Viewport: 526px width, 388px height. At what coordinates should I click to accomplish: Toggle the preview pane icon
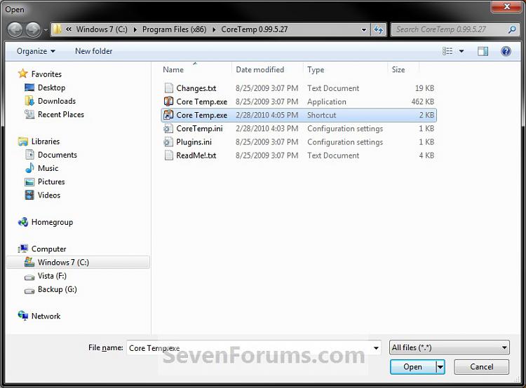pyautogui.click(x=483, y=51)
